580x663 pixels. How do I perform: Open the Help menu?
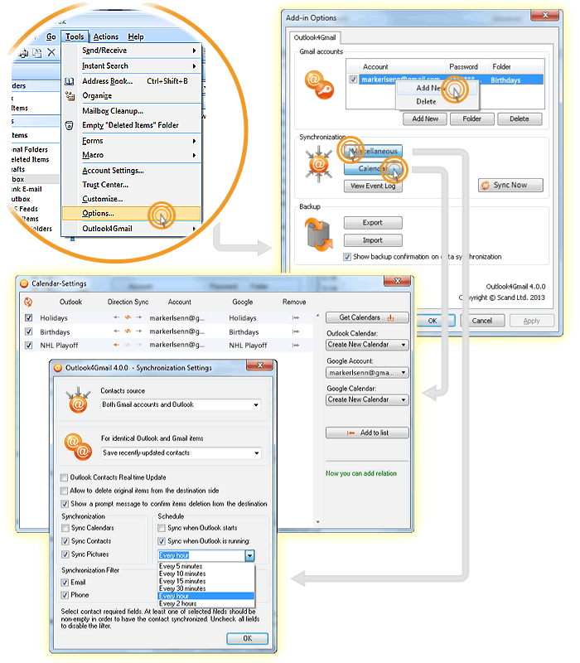(x=136, y=36)
